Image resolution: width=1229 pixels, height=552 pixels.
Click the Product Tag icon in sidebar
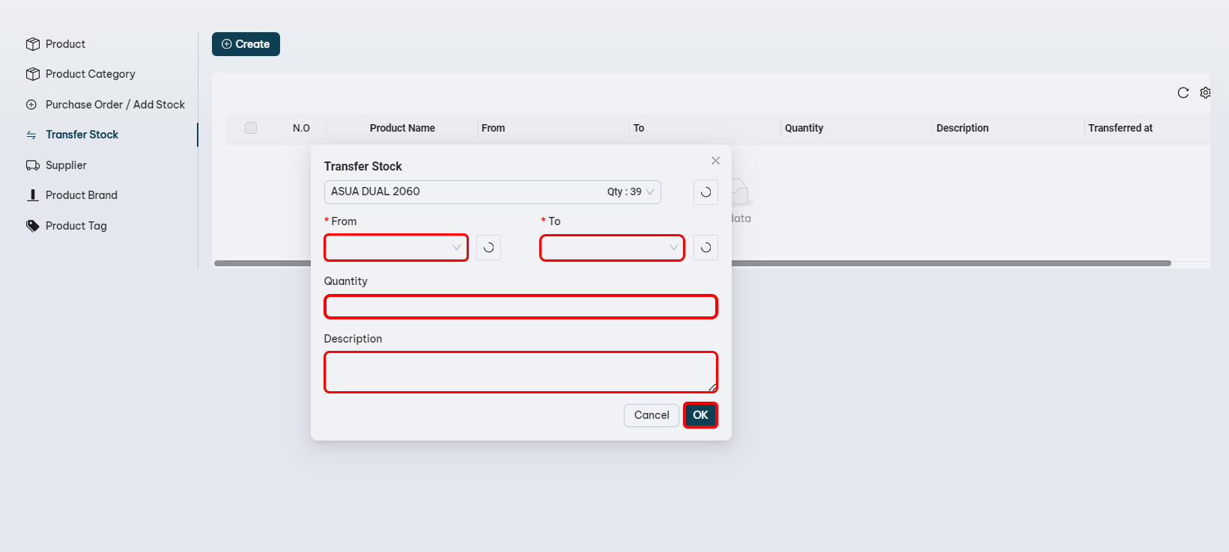[32, 226]
